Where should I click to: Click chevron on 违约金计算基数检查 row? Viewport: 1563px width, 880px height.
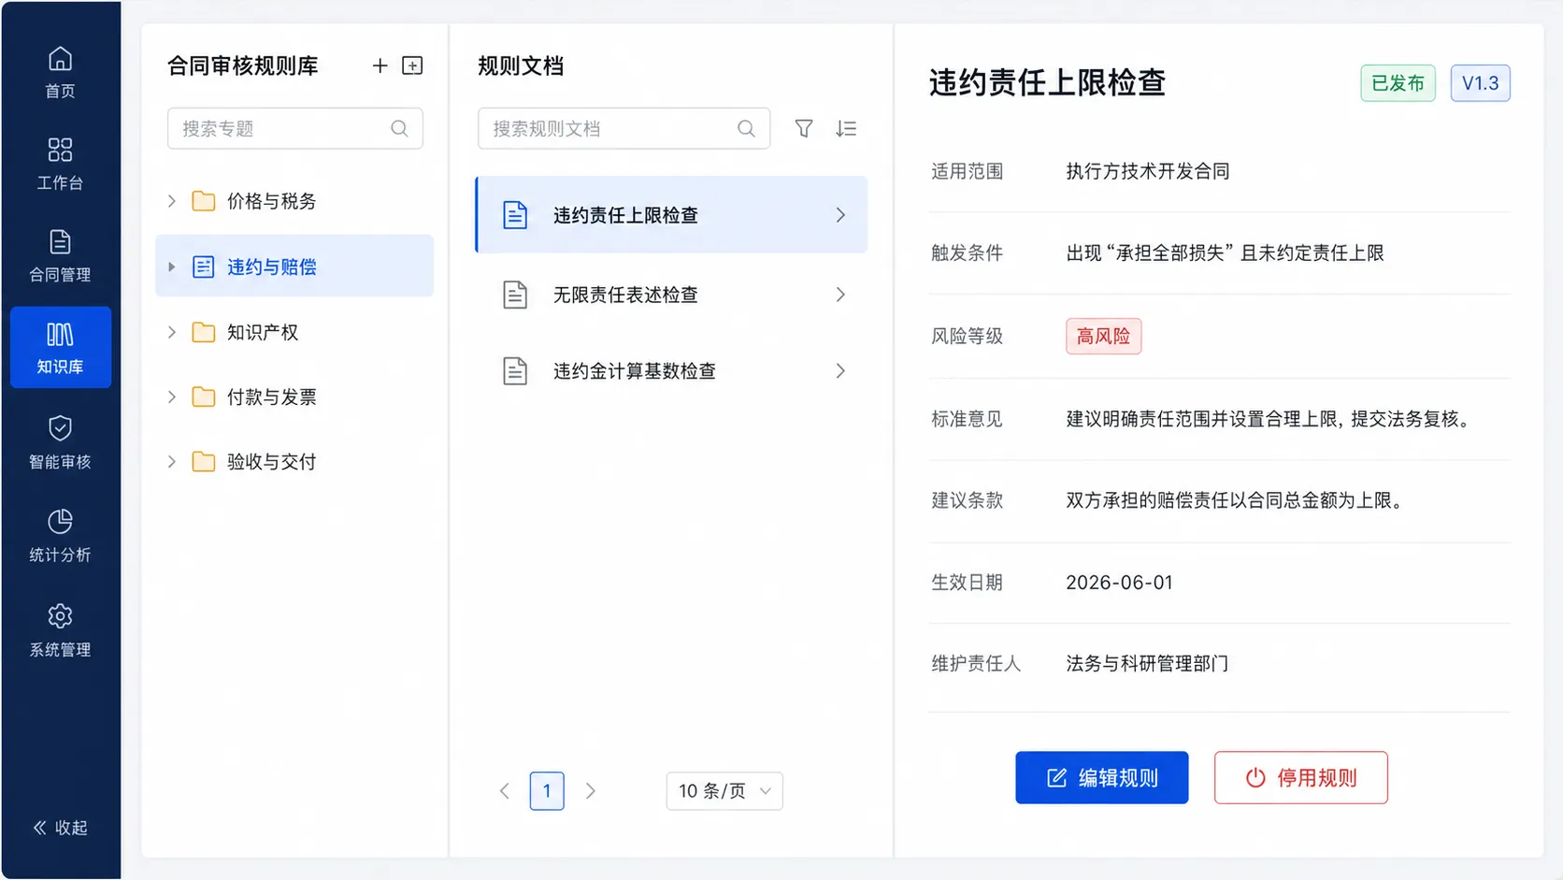point(840,371)
